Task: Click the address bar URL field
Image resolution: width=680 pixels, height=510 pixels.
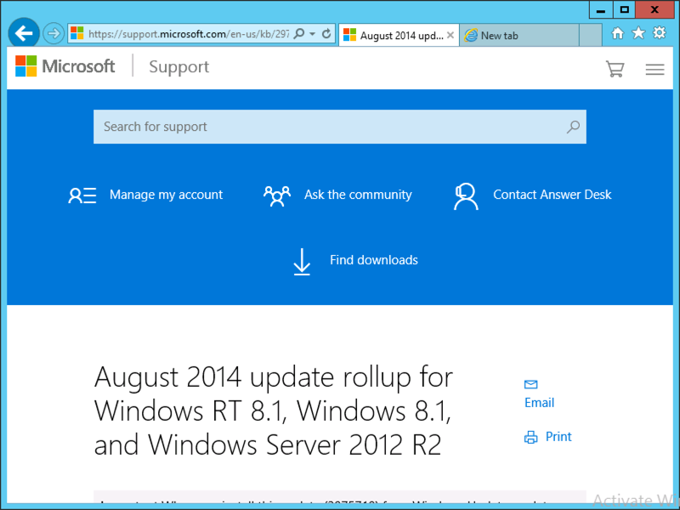Action: click(188, 34)
